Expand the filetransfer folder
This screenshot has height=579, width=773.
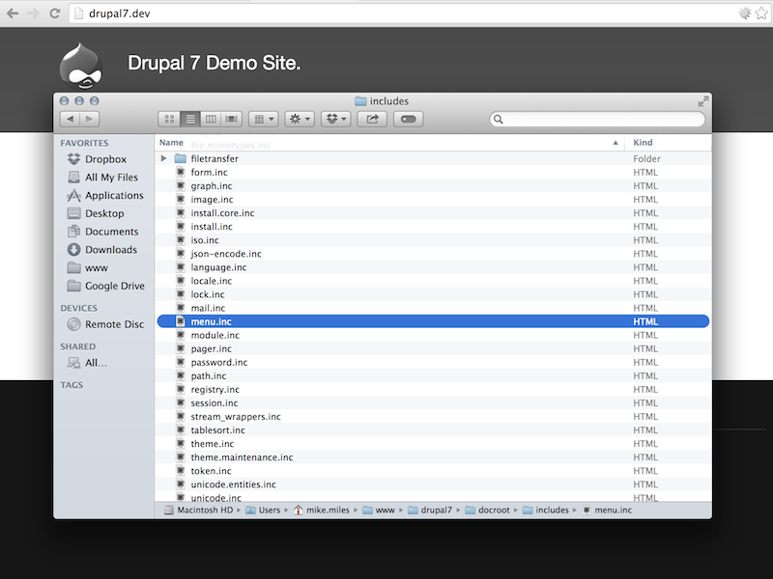[166, 158]
